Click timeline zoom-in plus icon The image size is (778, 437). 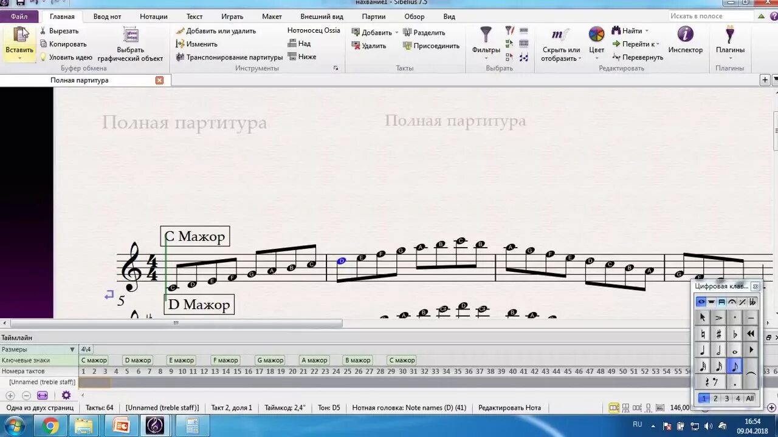tap(10, 395)
